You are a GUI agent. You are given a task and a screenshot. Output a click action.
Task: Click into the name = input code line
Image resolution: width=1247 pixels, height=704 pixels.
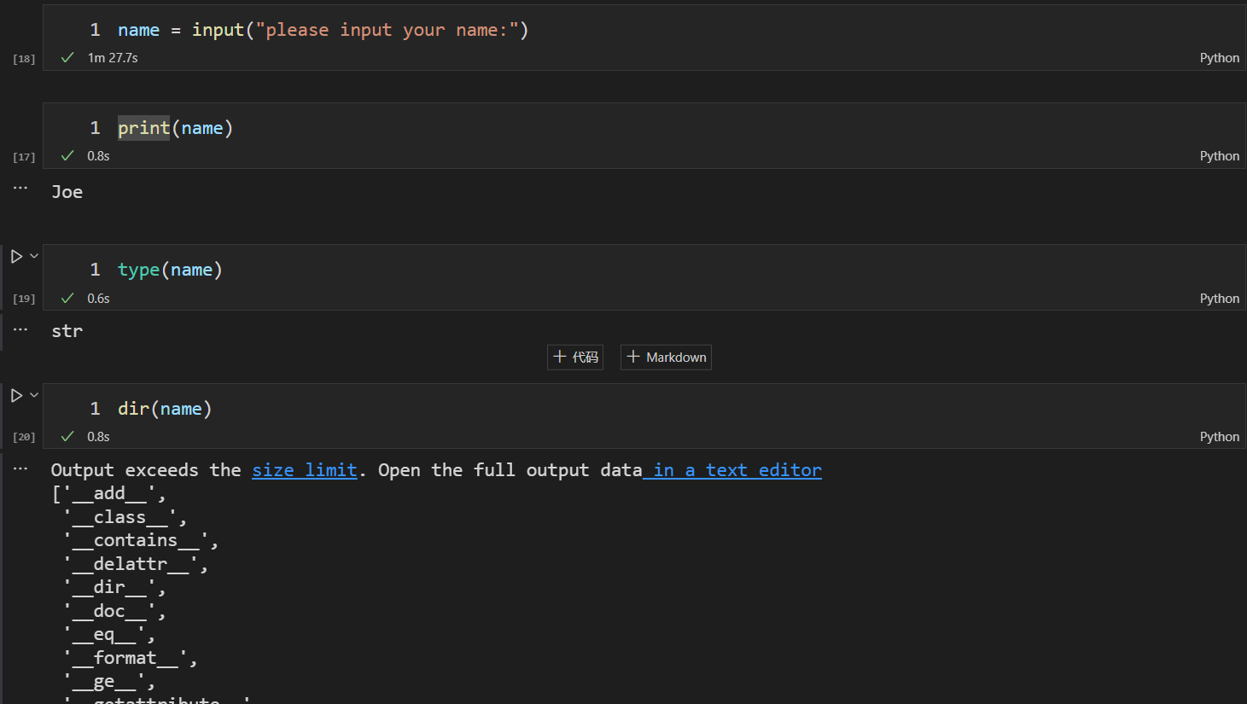323,30
